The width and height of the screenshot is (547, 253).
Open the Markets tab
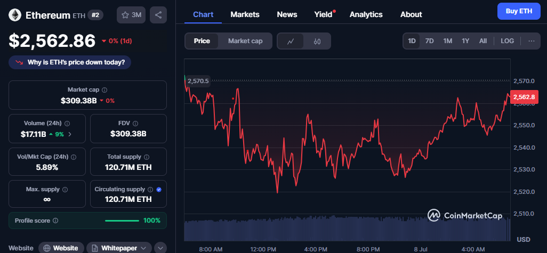click(x=245, y=14)
